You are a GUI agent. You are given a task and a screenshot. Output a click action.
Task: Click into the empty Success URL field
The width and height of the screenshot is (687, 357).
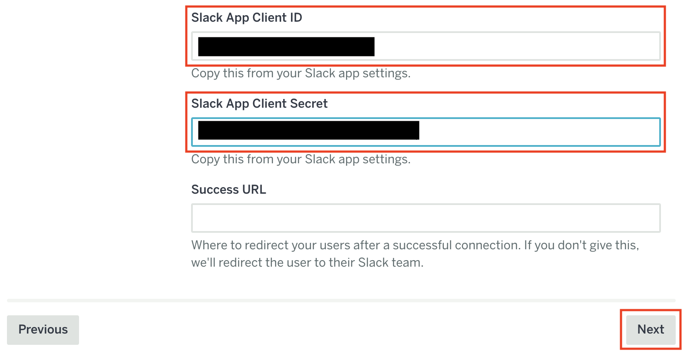coord(426,218)
